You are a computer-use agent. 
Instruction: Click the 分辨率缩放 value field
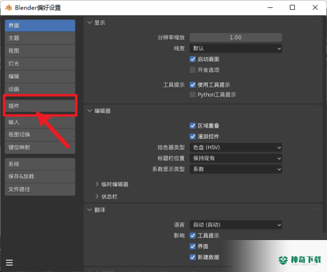235,38
